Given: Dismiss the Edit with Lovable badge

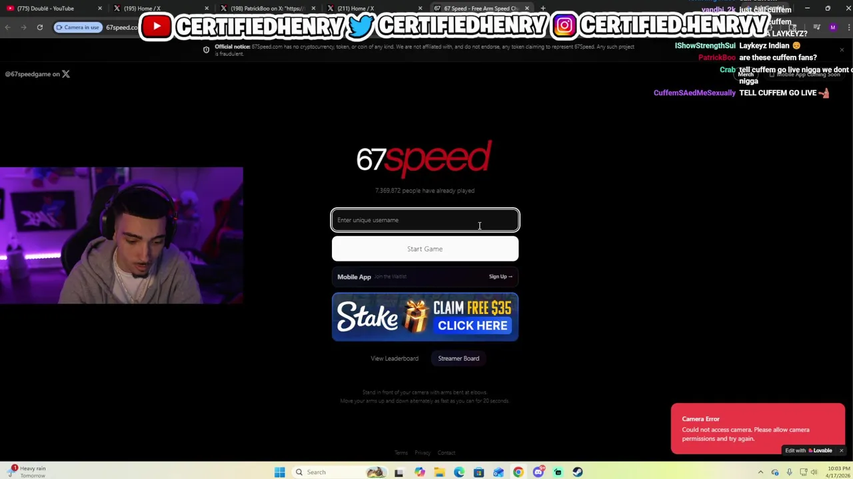Looking at the screenshot, I should pos(841,450).
